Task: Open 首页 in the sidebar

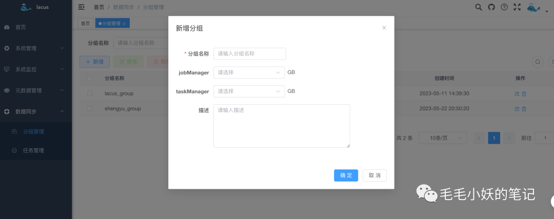Action: click(36, 27)
